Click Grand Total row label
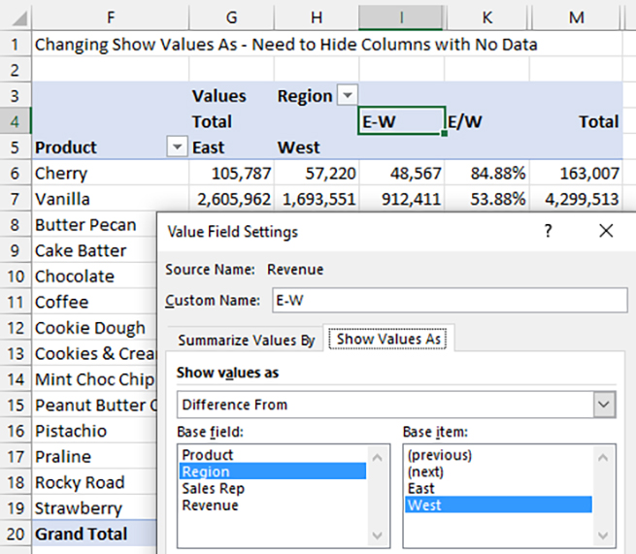The height and width of the screenshot is (554, 636). pos(94,534)
